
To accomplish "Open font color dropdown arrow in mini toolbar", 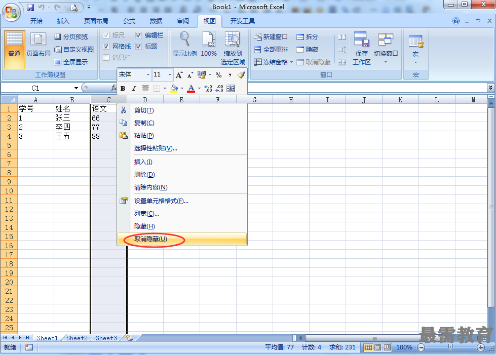I will point(199,89).
